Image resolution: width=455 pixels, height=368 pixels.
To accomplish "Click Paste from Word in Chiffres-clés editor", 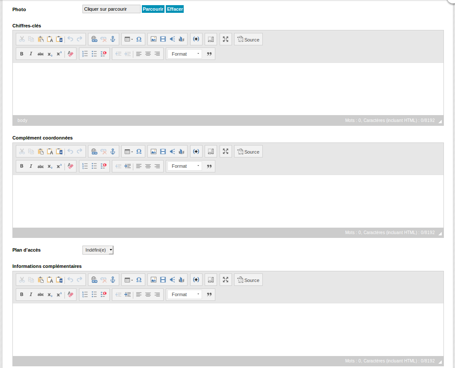I will pyautogui.click(x=59, y=39).
